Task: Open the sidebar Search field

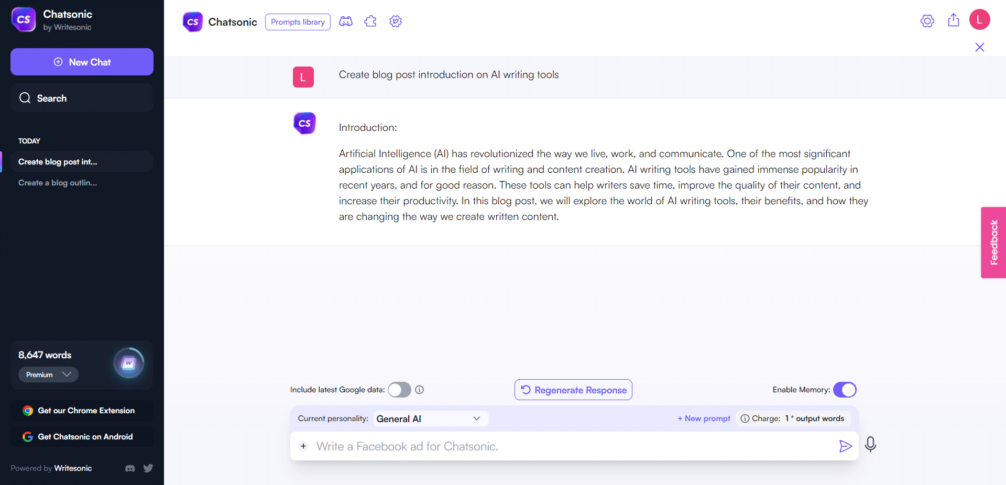Action: (x=82, y=98)
